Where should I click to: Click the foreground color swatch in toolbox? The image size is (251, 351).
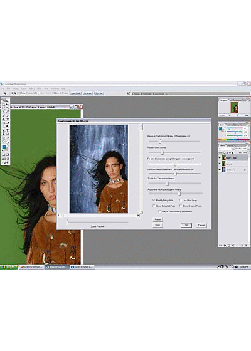point(4,147)
